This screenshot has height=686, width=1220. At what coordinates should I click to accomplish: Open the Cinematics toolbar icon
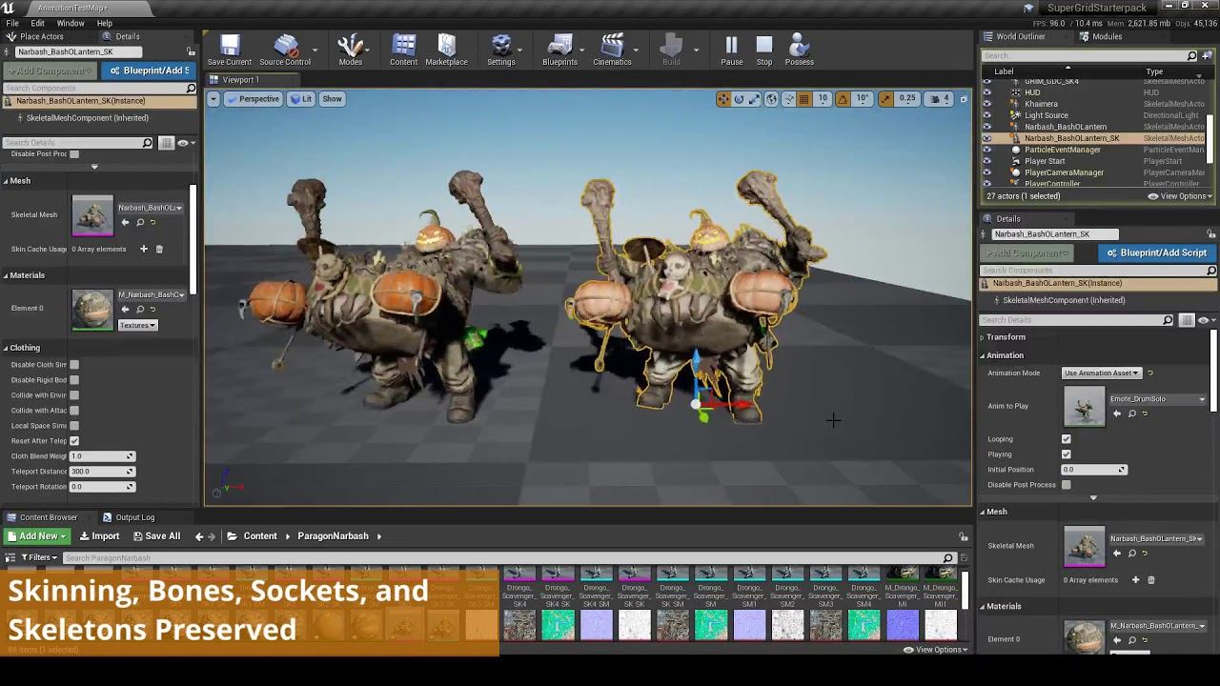(612, 50)
